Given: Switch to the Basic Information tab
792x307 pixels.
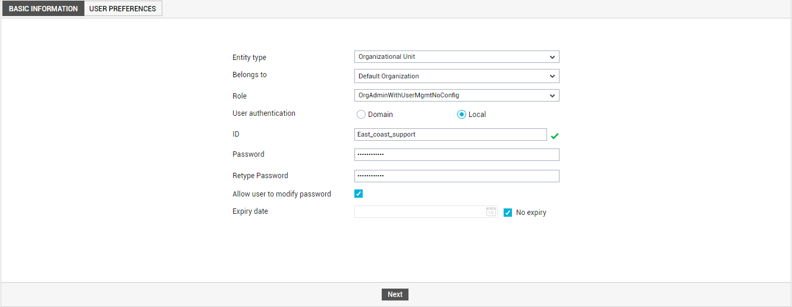Looking at the screenshot, I should point(43,9).
